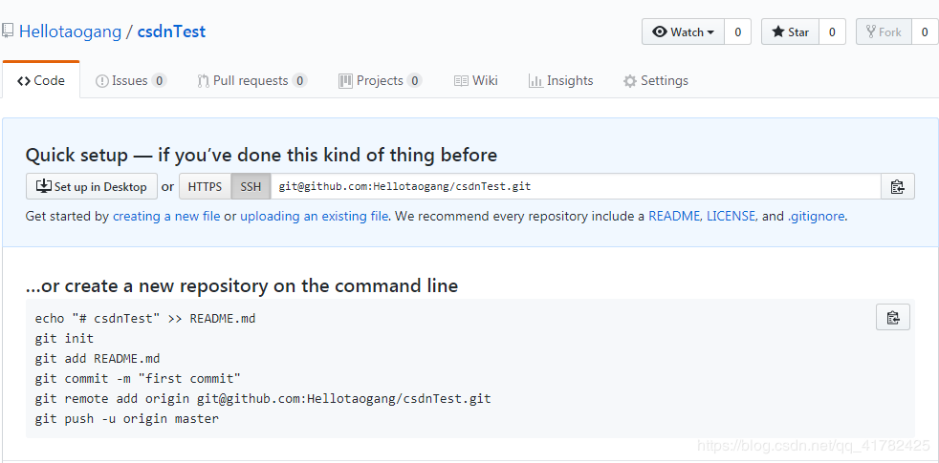Click the git@github.com clone URL field

click(x=574, y=186)
